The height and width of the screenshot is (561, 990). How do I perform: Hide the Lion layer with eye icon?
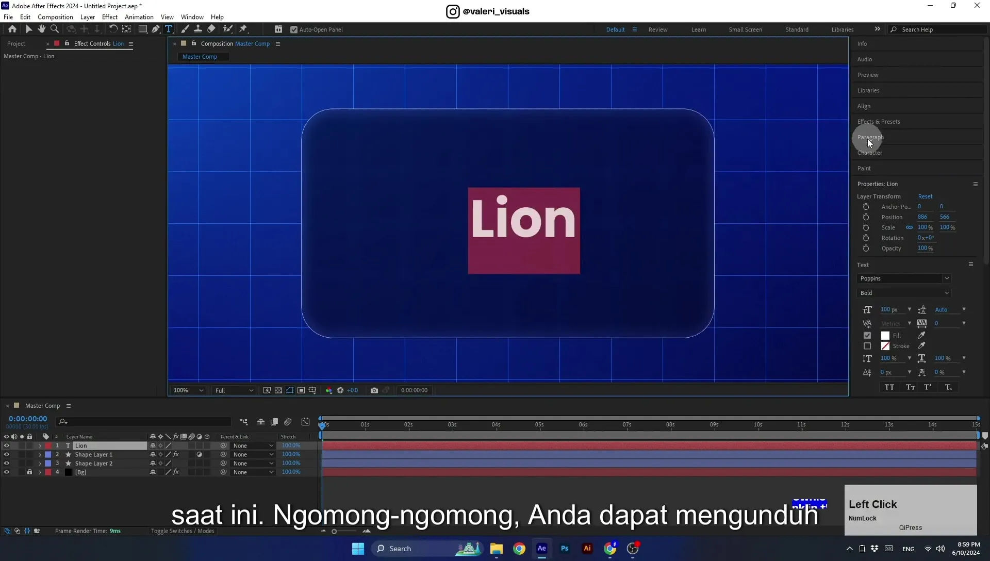point(7,445)
